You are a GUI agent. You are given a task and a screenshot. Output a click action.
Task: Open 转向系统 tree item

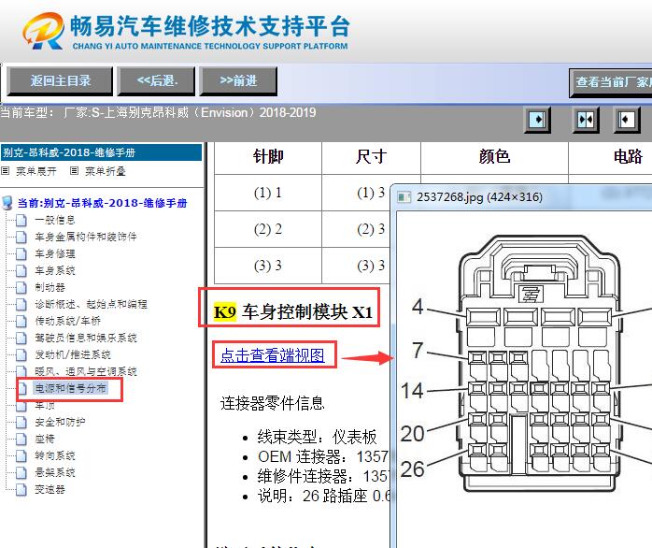[x=54, y=456]
